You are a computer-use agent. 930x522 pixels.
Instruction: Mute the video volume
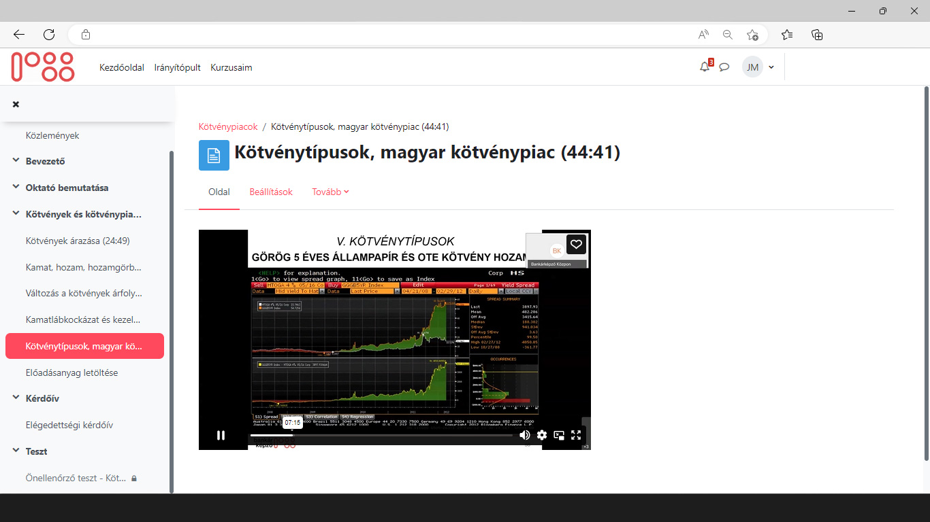coord(524,435)
